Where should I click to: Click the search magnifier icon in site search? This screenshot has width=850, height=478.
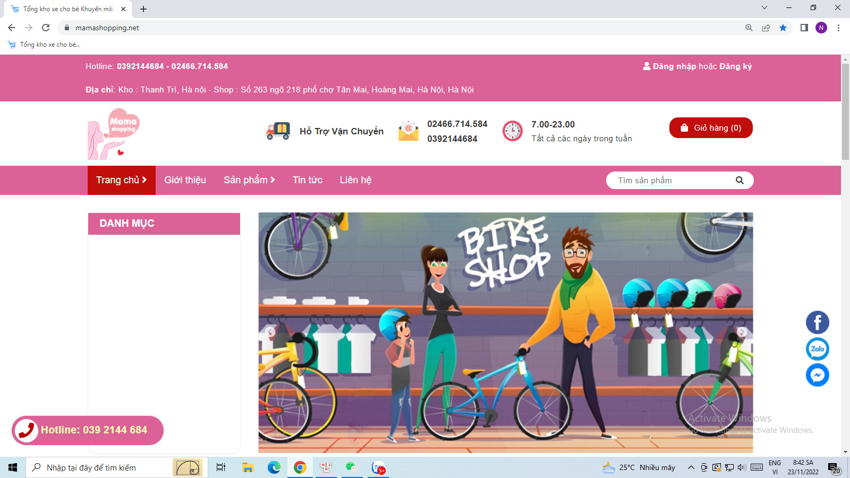739,181
